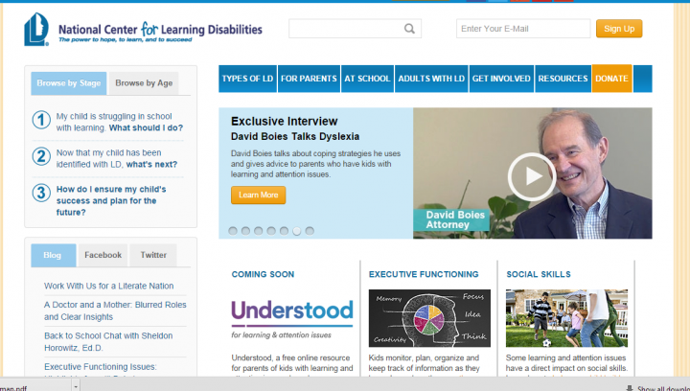The image size is (690, 391).
Task: Open the Types of LD menu
Action: pyautogui.click(x=247, y=79)
